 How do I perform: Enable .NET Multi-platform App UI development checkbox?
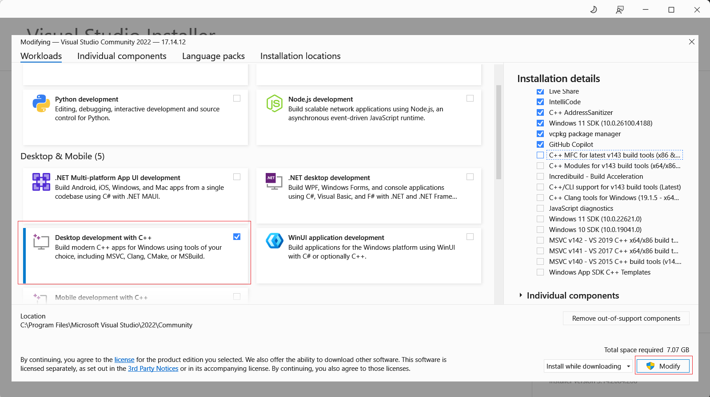pos(237,177)
